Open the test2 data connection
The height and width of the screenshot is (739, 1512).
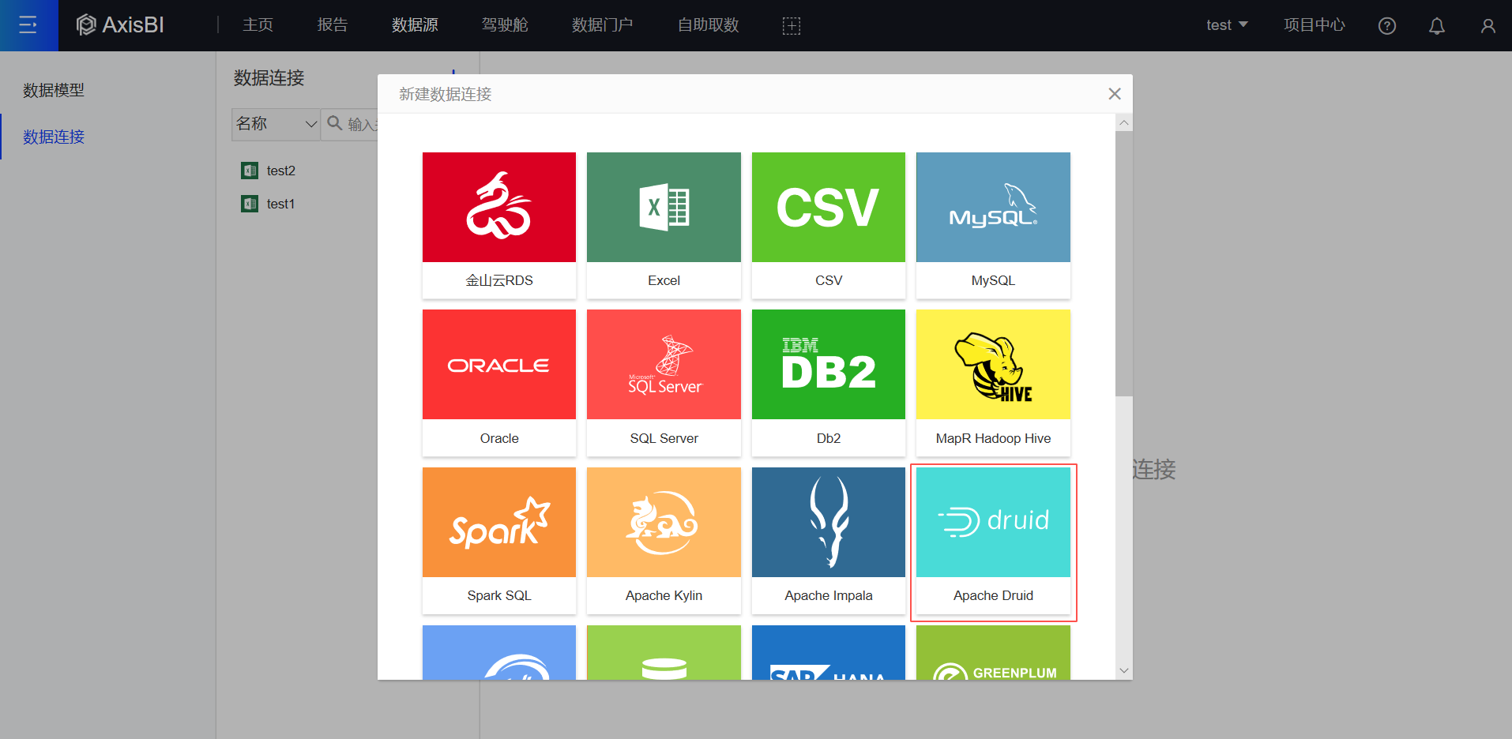[281, 171]
